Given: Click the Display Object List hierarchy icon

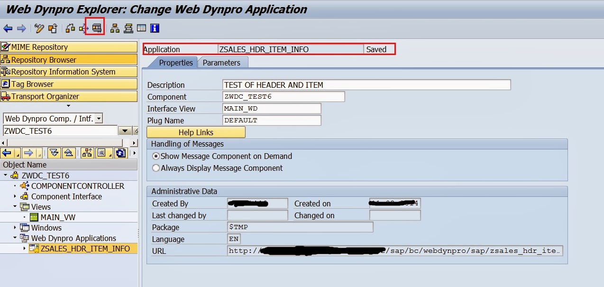Looking at the screenshot, I should tap(115, 28).
